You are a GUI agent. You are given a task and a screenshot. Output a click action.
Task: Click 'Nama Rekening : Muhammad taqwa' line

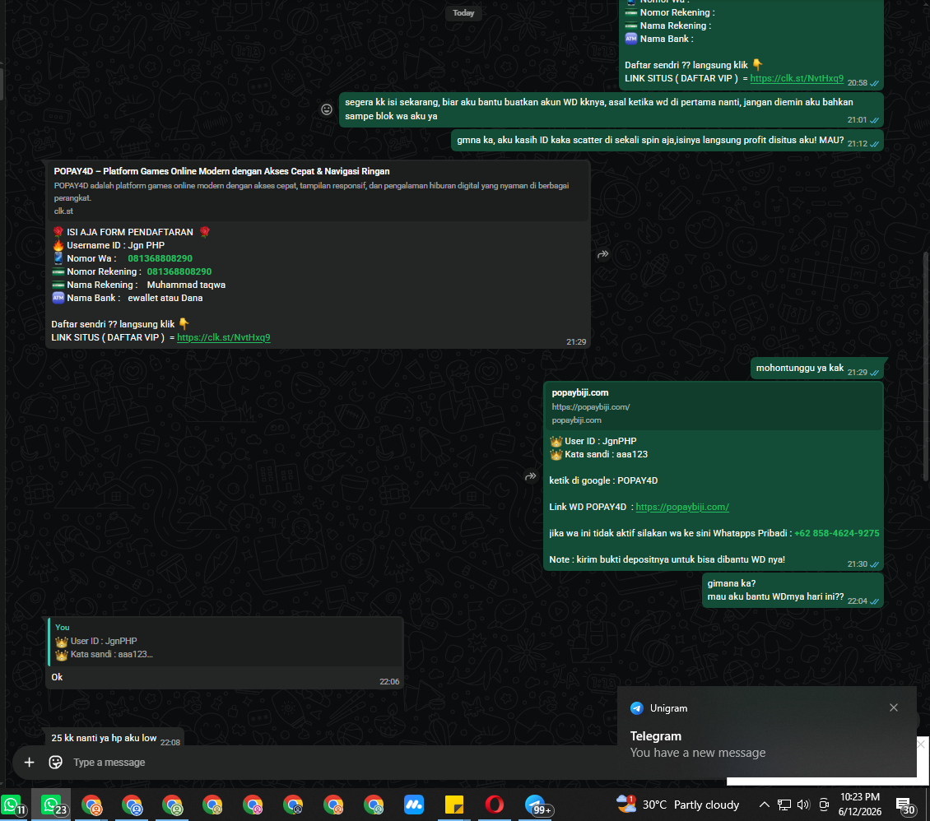click(139, 285)
